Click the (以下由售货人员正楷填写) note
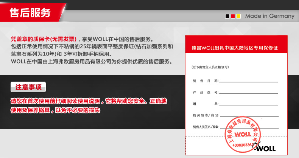299x158 pixels. [x=210, y=67]
